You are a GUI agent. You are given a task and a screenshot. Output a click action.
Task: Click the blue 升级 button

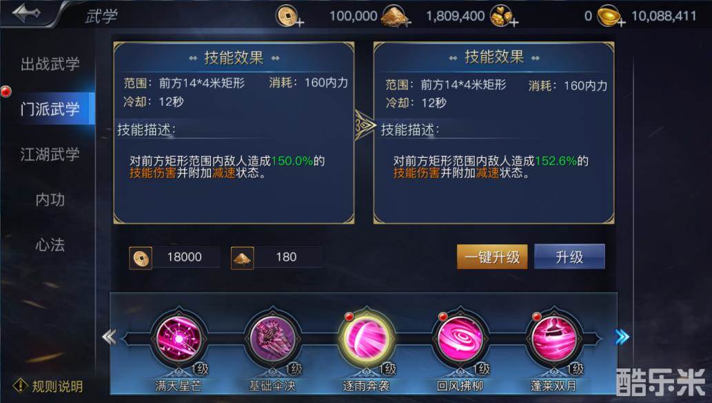[569, 257]
